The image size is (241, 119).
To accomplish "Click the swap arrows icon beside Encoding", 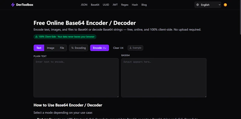I will coord(73,48).
